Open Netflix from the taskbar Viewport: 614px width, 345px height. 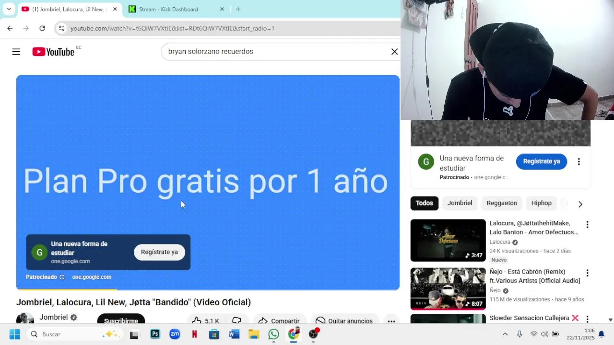point(195,334)
